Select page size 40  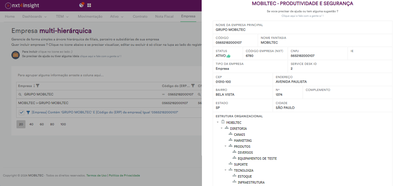click(x=31, y=124)
